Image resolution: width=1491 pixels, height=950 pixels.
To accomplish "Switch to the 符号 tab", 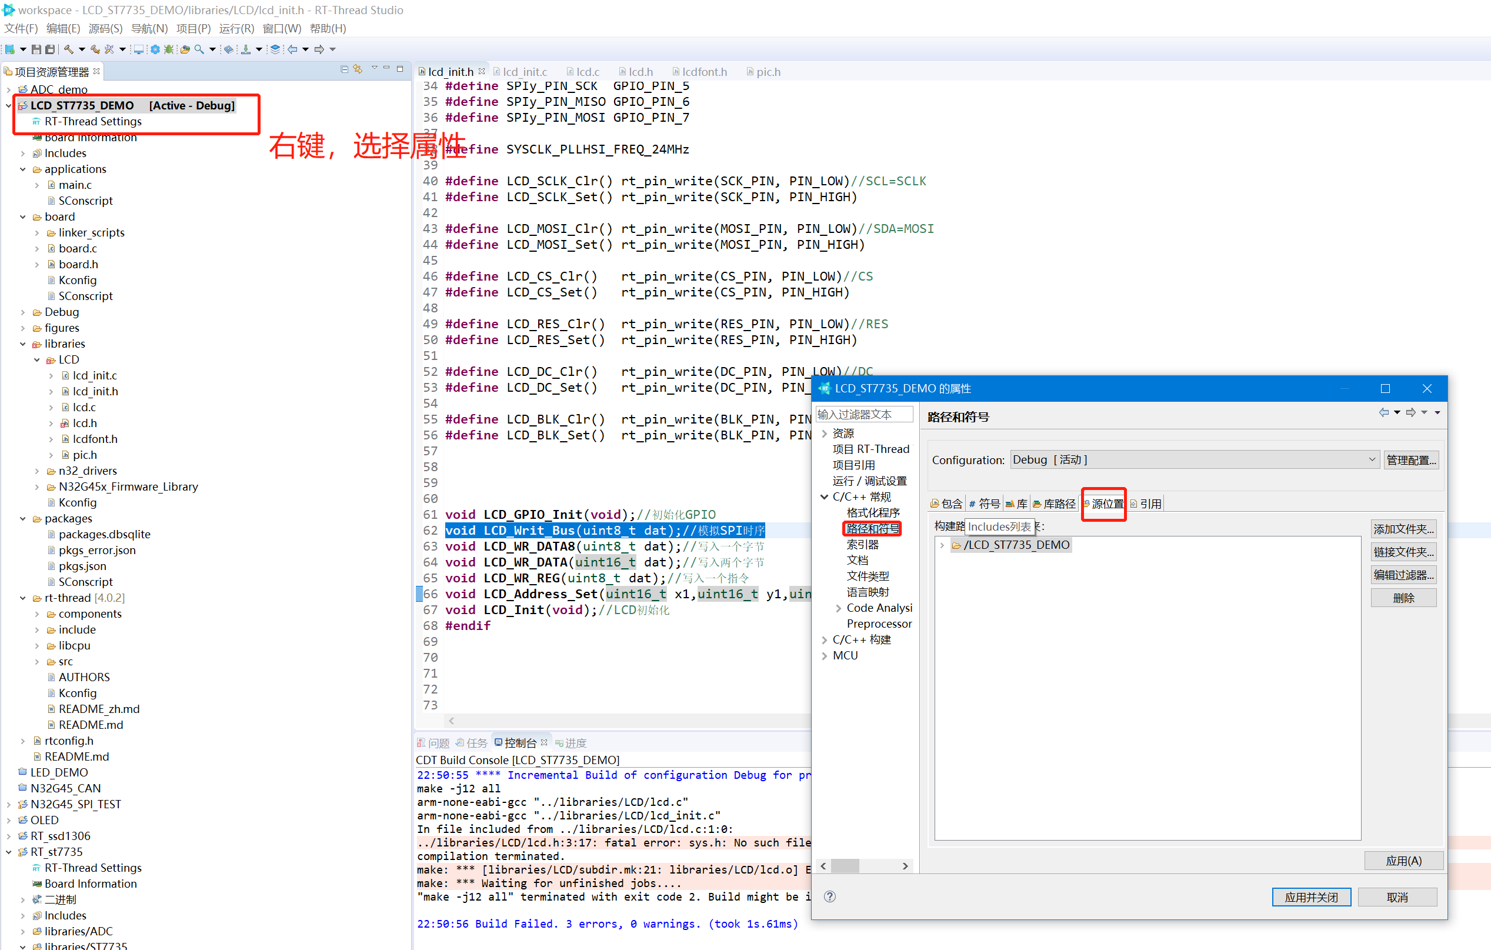I will [984, 504].
